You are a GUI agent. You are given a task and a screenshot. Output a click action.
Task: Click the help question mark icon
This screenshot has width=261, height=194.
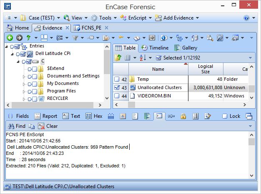click(246, 18)
